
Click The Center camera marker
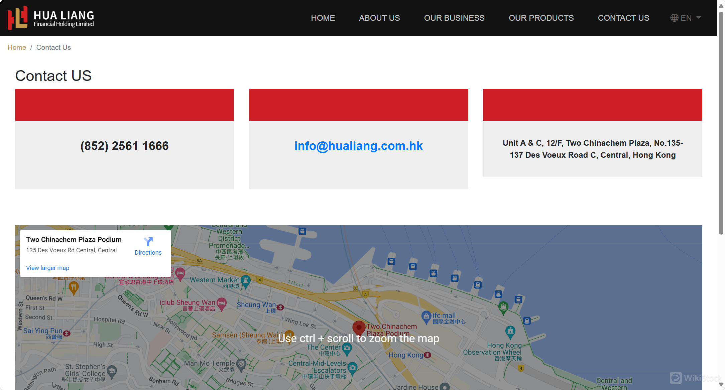pyautogui.click(x=347, y=348)
